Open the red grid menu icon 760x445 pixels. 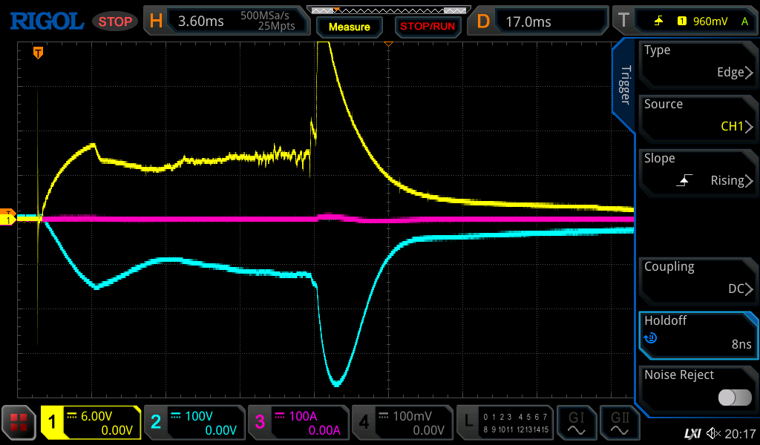[20, 423]
